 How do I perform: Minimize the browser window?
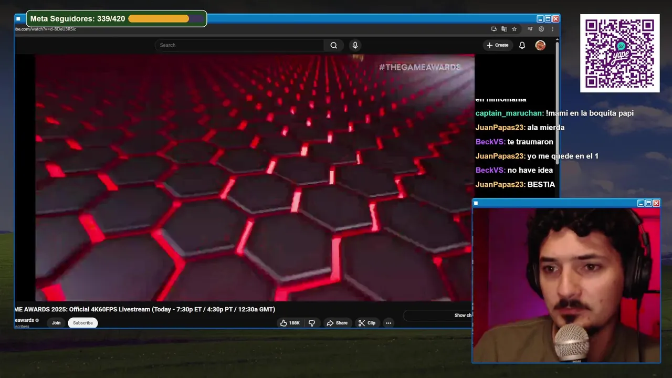tap(540, 19)
